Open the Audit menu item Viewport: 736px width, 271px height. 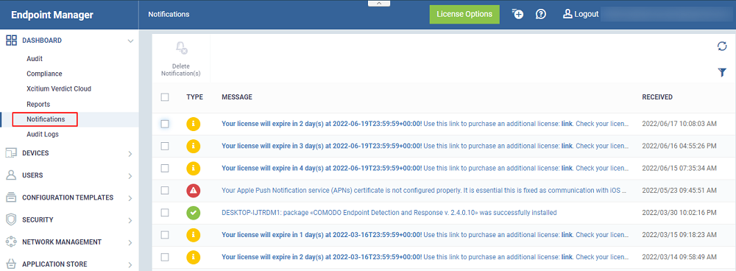tap(35, 59)
